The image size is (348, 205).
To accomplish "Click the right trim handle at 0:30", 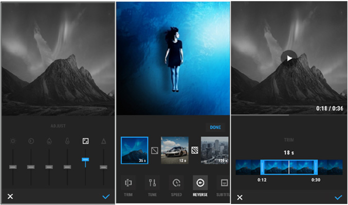I will pyautogui.click(x=316, y=168).
